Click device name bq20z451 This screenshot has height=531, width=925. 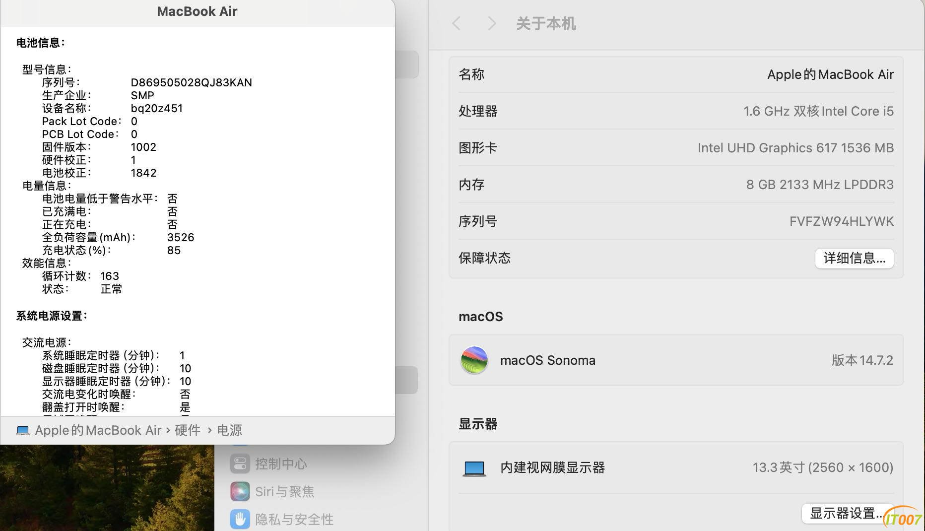point(156,108)
